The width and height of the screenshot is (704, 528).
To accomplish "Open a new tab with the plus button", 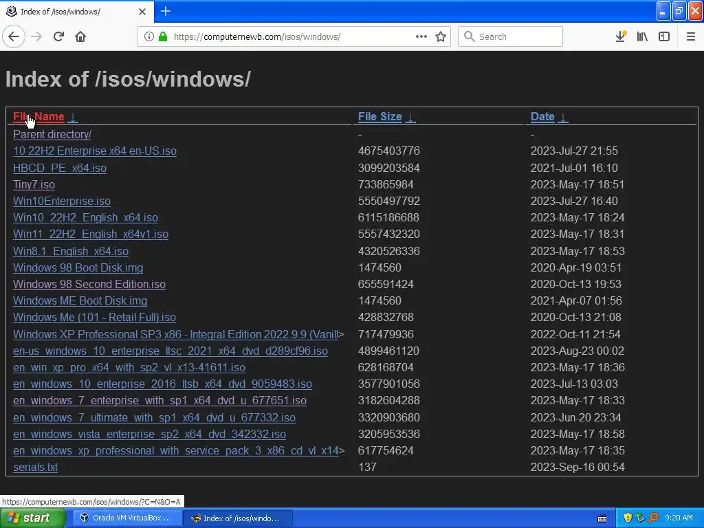I will point(166,11).
